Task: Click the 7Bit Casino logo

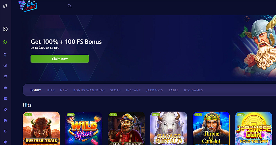Action: click(x=28, y=6)
